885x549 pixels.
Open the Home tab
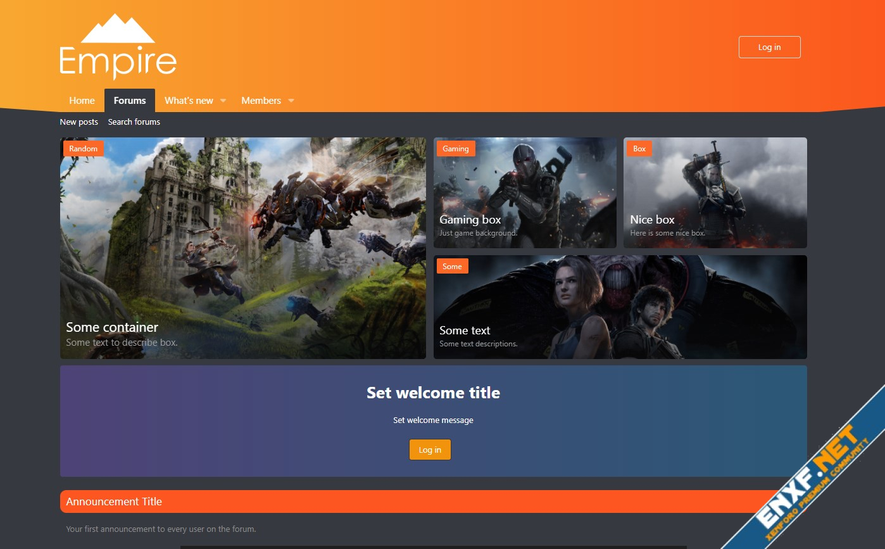[82, 101]
